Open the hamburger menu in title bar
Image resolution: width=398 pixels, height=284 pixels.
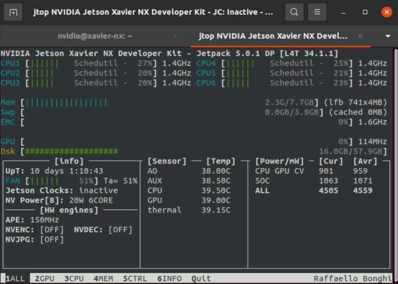coord(317,12)
